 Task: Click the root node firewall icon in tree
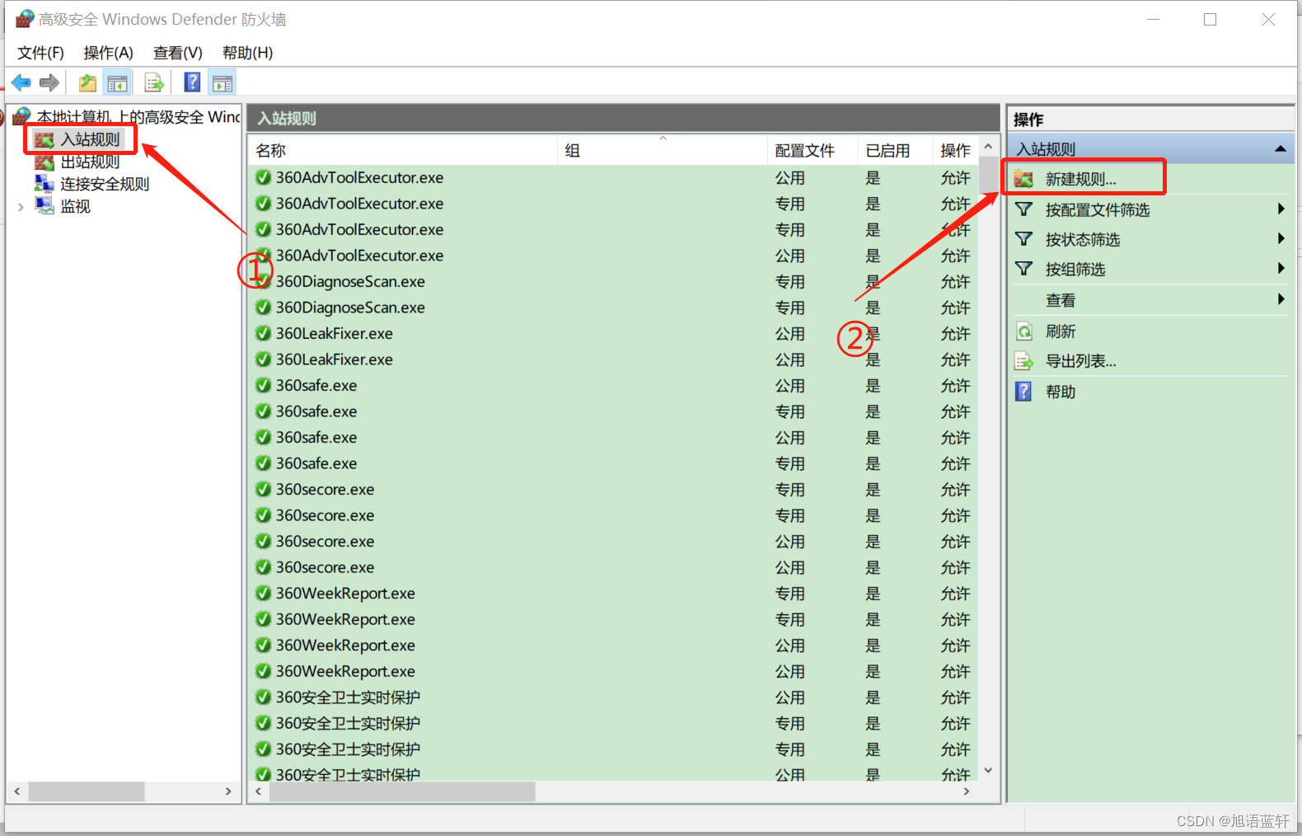tap(21, 116)
